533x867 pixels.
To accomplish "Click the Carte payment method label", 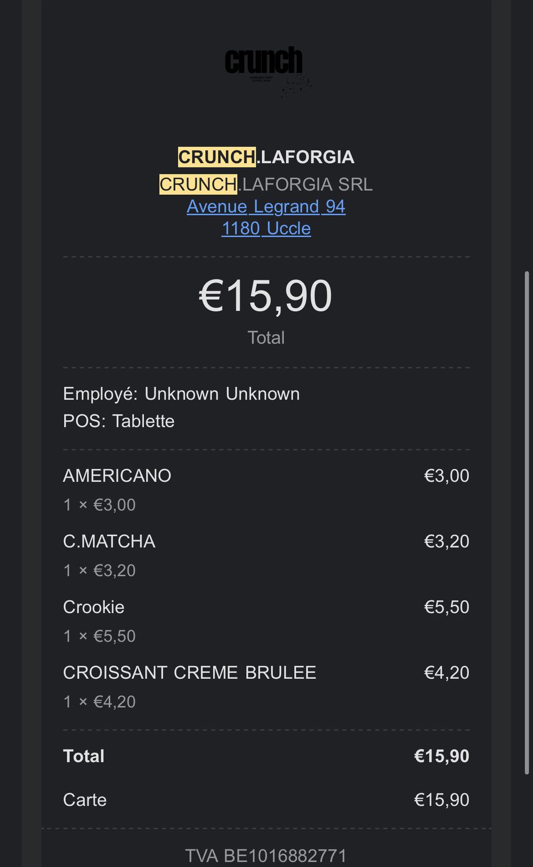I will 85,799.
